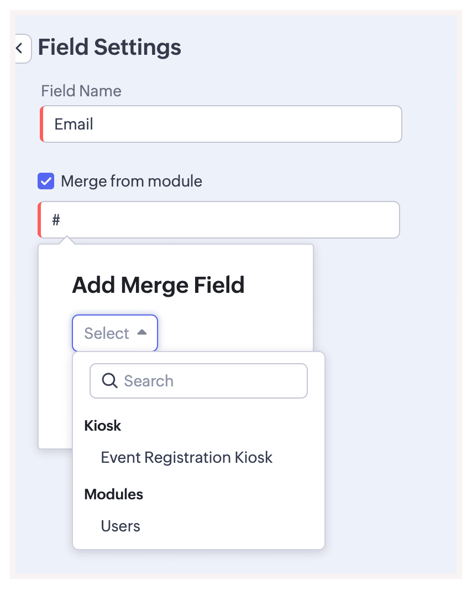
Task: Click the pointer arrow atop the merge popup
Action: coord(67,240)
